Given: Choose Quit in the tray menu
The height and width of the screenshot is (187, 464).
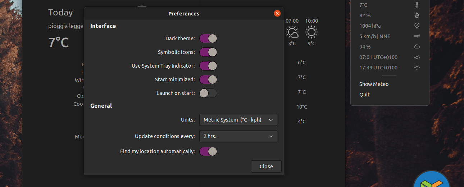Looking at the screenshot, I should [364, 95].
